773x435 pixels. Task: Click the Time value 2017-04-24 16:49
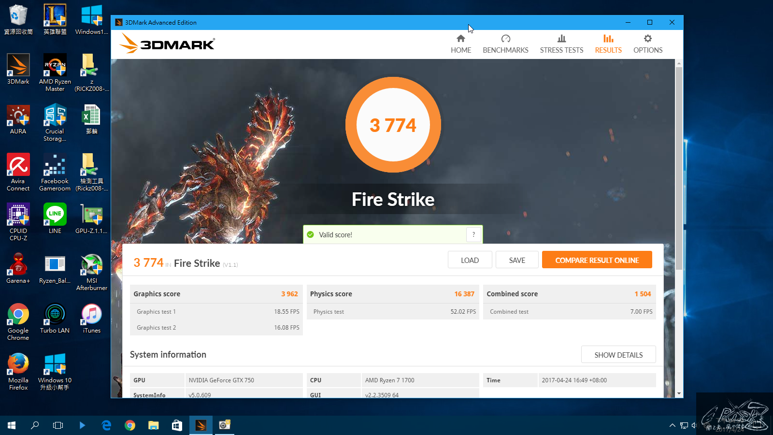coord(574,380)
